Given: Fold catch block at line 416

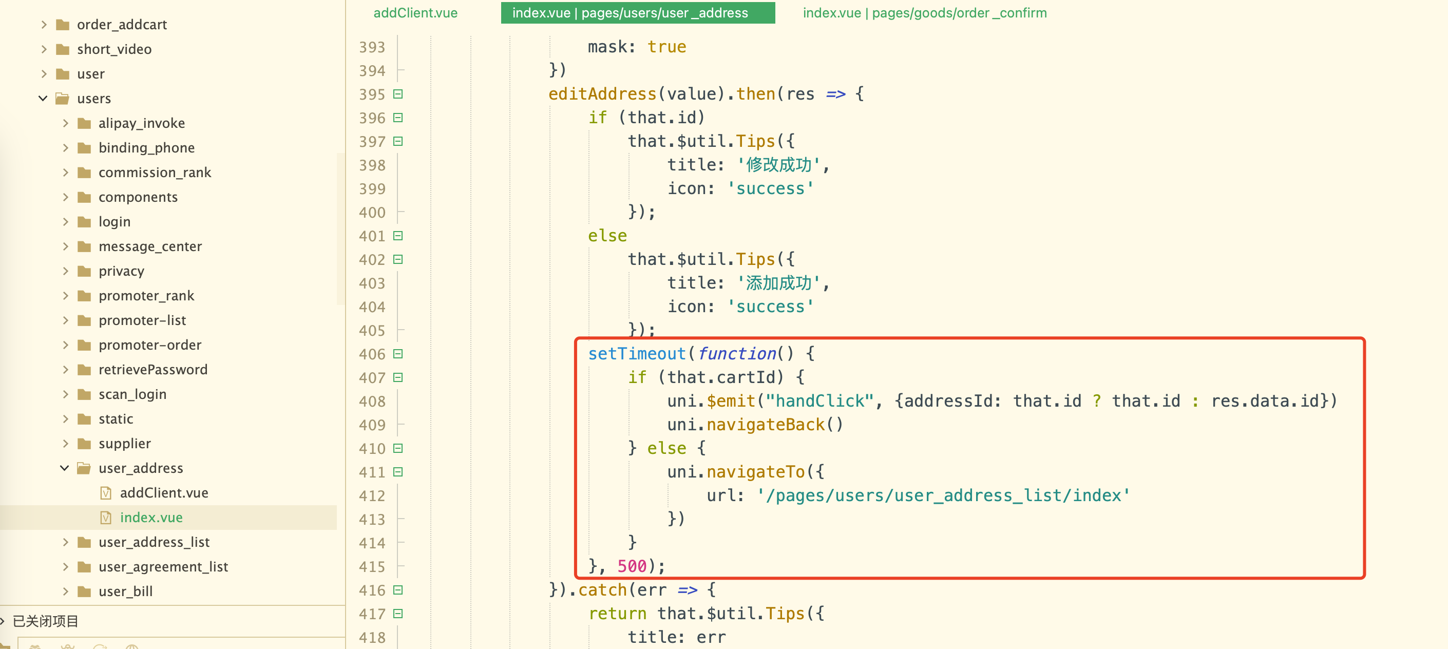Looking at the screenshot, I should [x=398, y=589].
